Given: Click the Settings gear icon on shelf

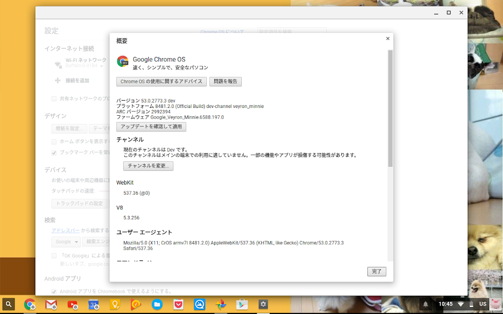Looking at the screenshot, I should coord(263,304).
